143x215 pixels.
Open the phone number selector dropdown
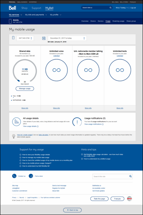coord(25,38)
